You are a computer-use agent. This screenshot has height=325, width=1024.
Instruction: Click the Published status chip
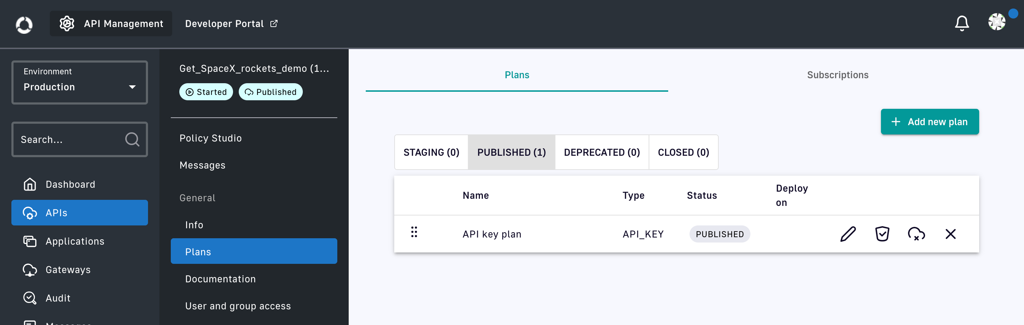(x=270, y=92)
